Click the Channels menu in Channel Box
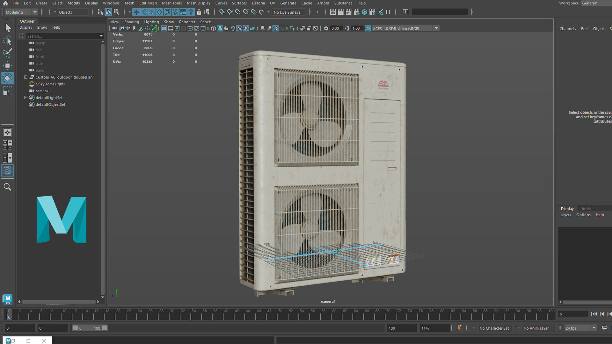The image size is (612, 344). (x=567, y=29)
